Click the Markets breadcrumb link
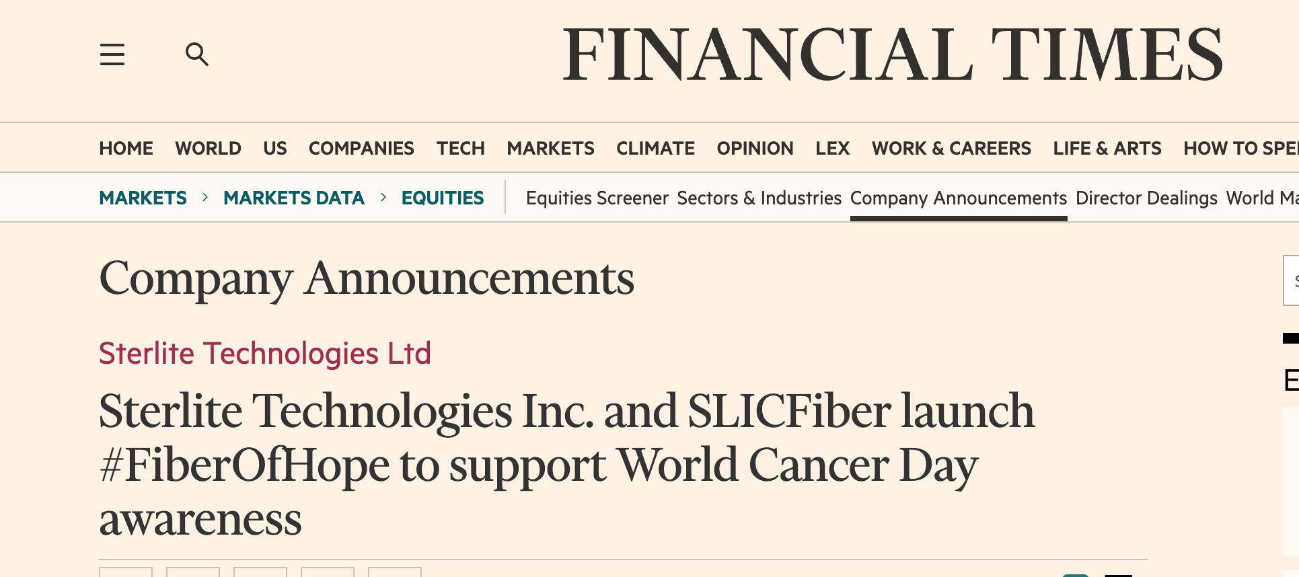Screen dimensions: 1299x577 pyautogui.click(x=143, y=198)
